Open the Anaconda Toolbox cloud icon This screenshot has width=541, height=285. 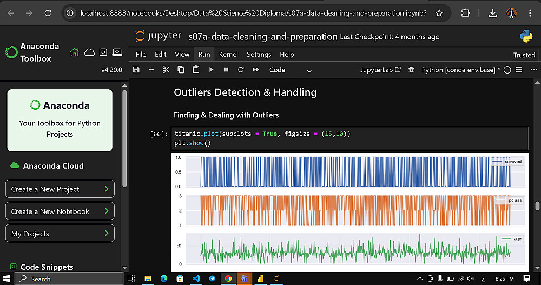[x=89, y=52]
